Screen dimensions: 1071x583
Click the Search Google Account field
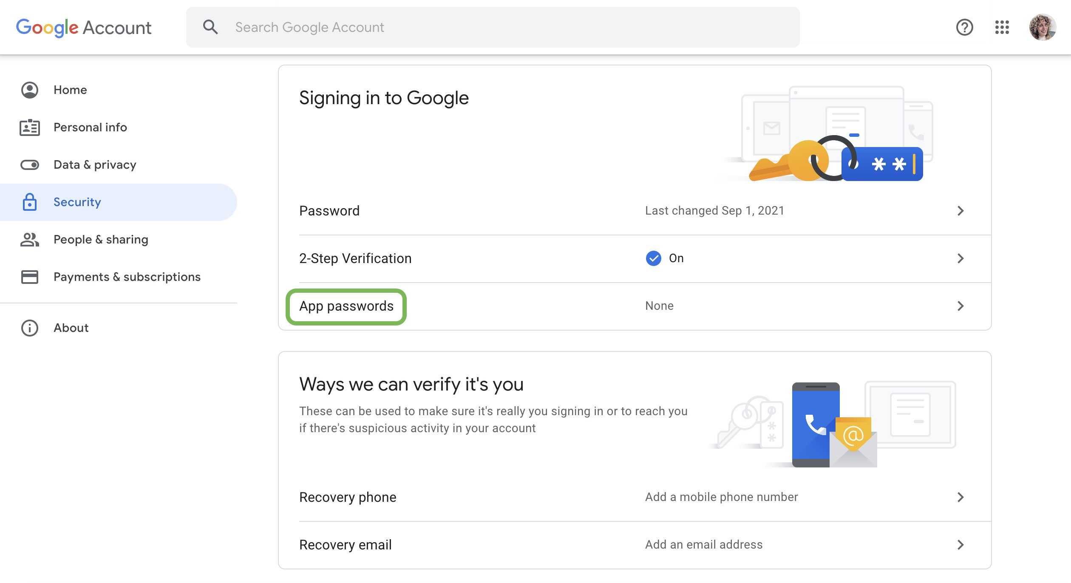pyautogui.click(x=493, y=27)
